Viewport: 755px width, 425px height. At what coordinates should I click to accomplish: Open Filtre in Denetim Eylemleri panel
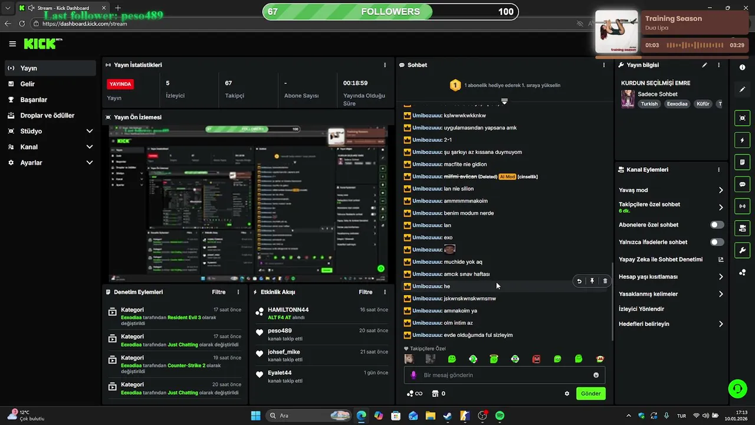(x=219, y=292)
